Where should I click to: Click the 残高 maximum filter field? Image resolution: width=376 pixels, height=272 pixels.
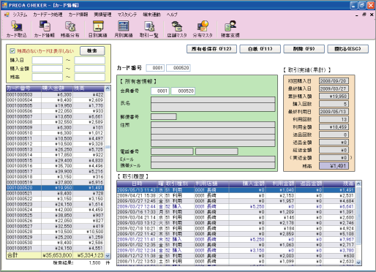(x=90, y=77)
